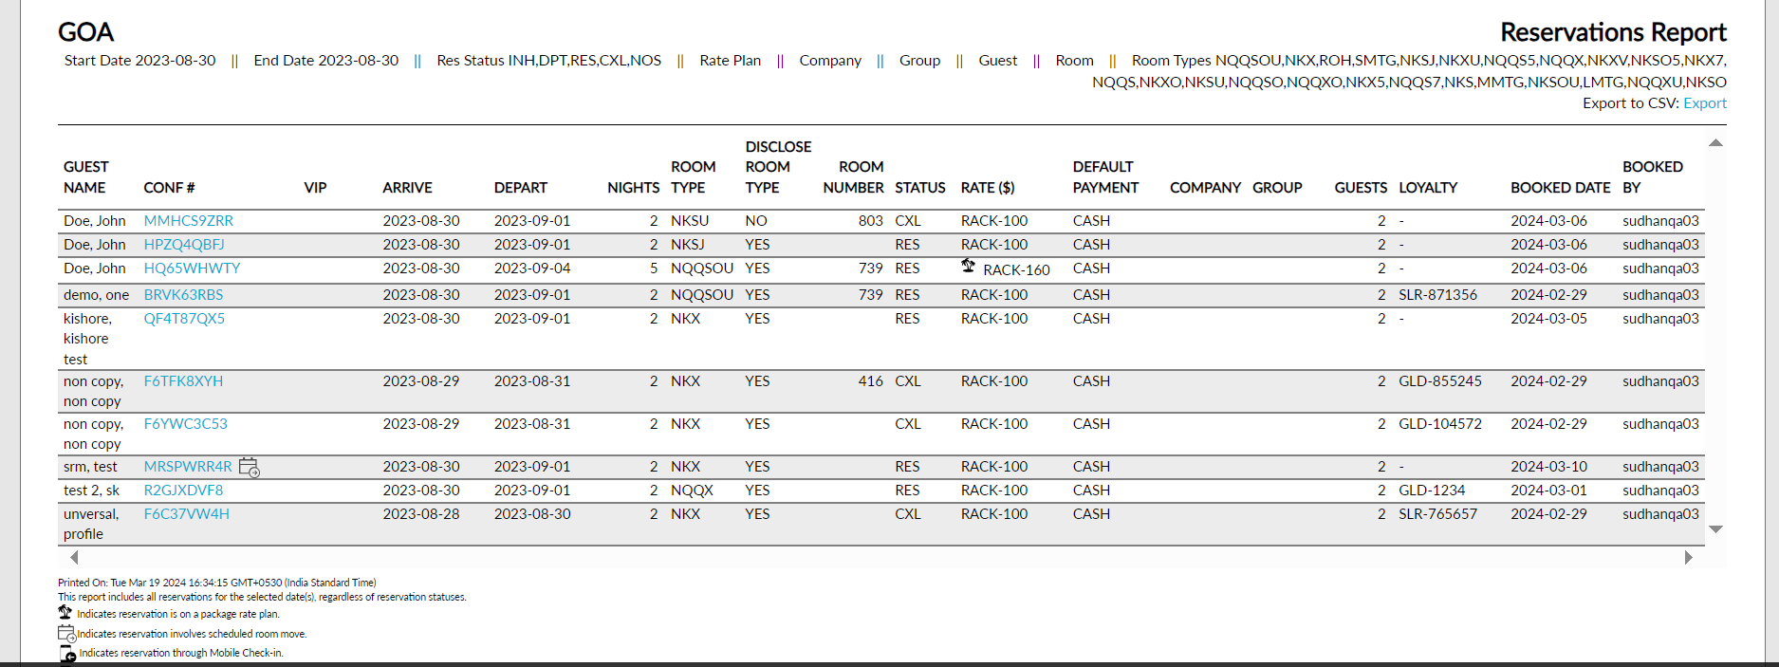Image resolution: width=1779 pixels, height=667 pixels.
Task: Click package rate plan icon beside RACK-160
Action: pos(968,267)
